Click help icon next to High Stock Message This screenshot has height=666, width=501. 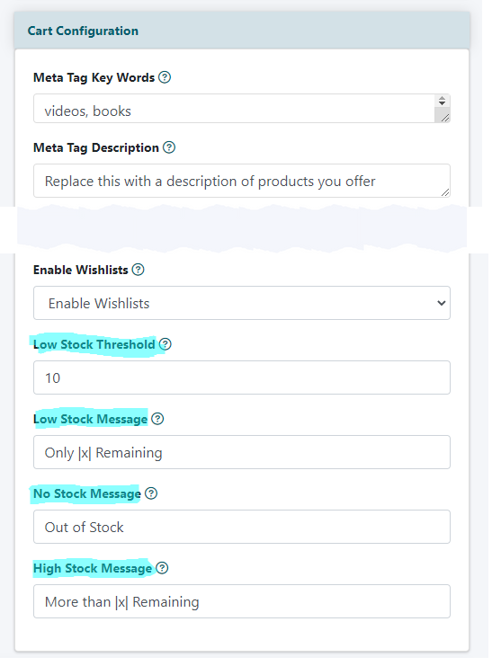[x=162, y=568]
